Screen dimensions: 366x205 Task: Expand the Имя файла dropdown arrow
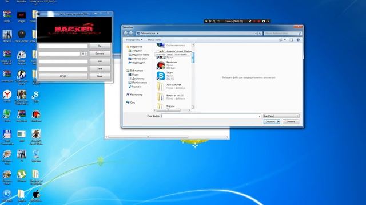259,116
